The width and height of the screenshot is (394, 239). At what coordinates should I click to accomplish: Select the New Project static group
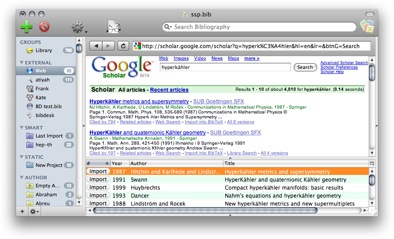(46, 166)
